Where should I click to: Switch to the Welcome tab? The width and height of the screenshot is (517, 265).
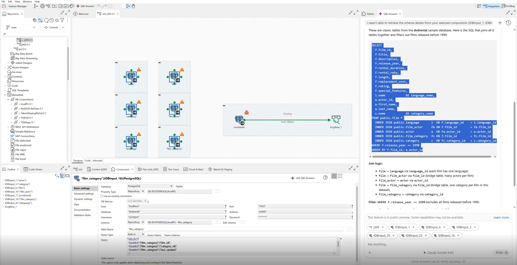81,14
